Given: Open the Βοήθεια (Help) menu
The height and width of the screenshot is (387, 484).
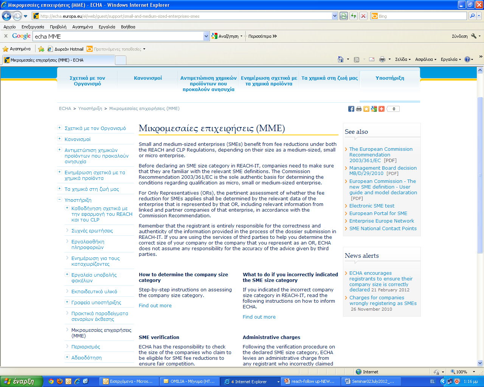Looking at the screenshot, I should point(128,27).
